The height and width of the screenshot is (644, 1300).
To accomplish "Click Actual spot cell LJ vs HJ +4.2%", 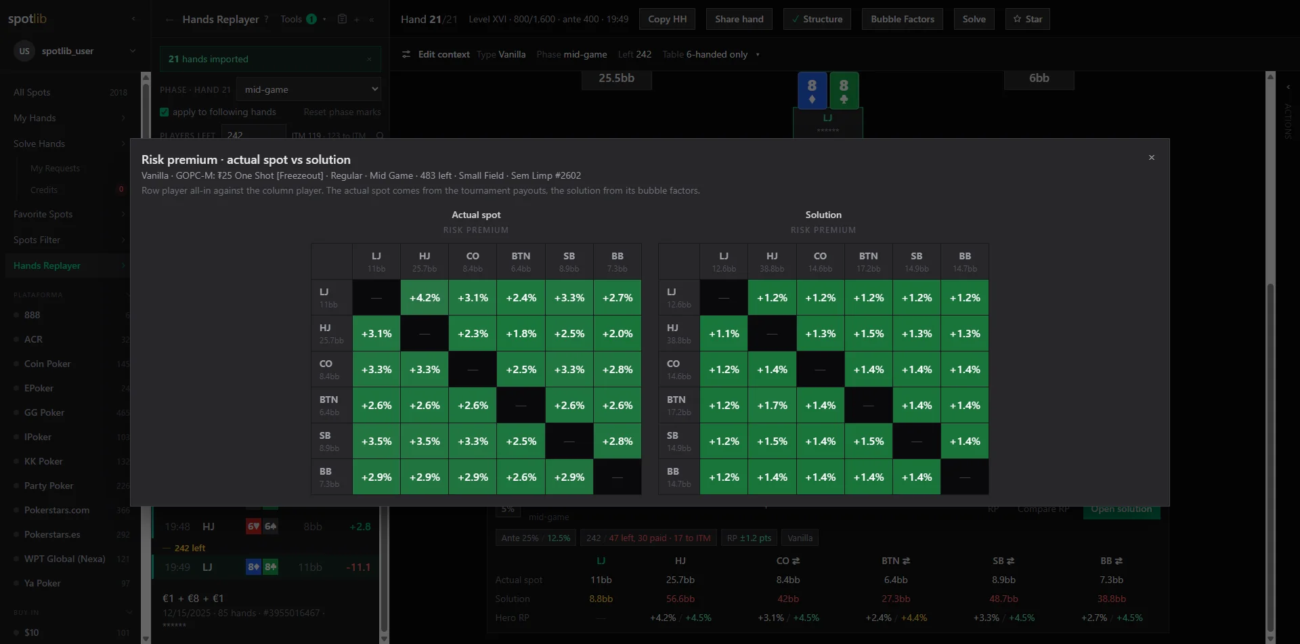I will pyautogui.click(x=425, y=298).
